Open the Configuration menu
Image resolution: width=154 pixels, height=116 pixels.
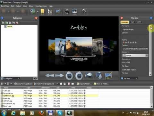point(41,6)
